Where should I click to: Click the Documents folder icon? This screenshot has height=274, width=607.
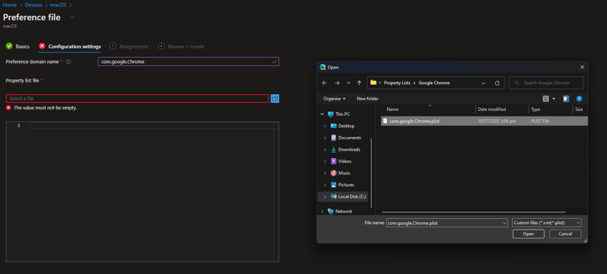(334, 138)
